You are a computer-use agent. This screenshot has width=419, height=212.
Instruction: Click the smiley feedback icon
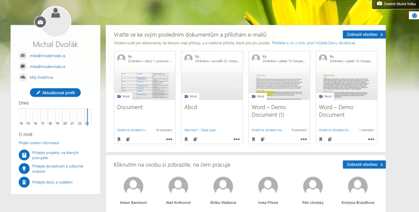pyautogui.click(x=414, y=16)
